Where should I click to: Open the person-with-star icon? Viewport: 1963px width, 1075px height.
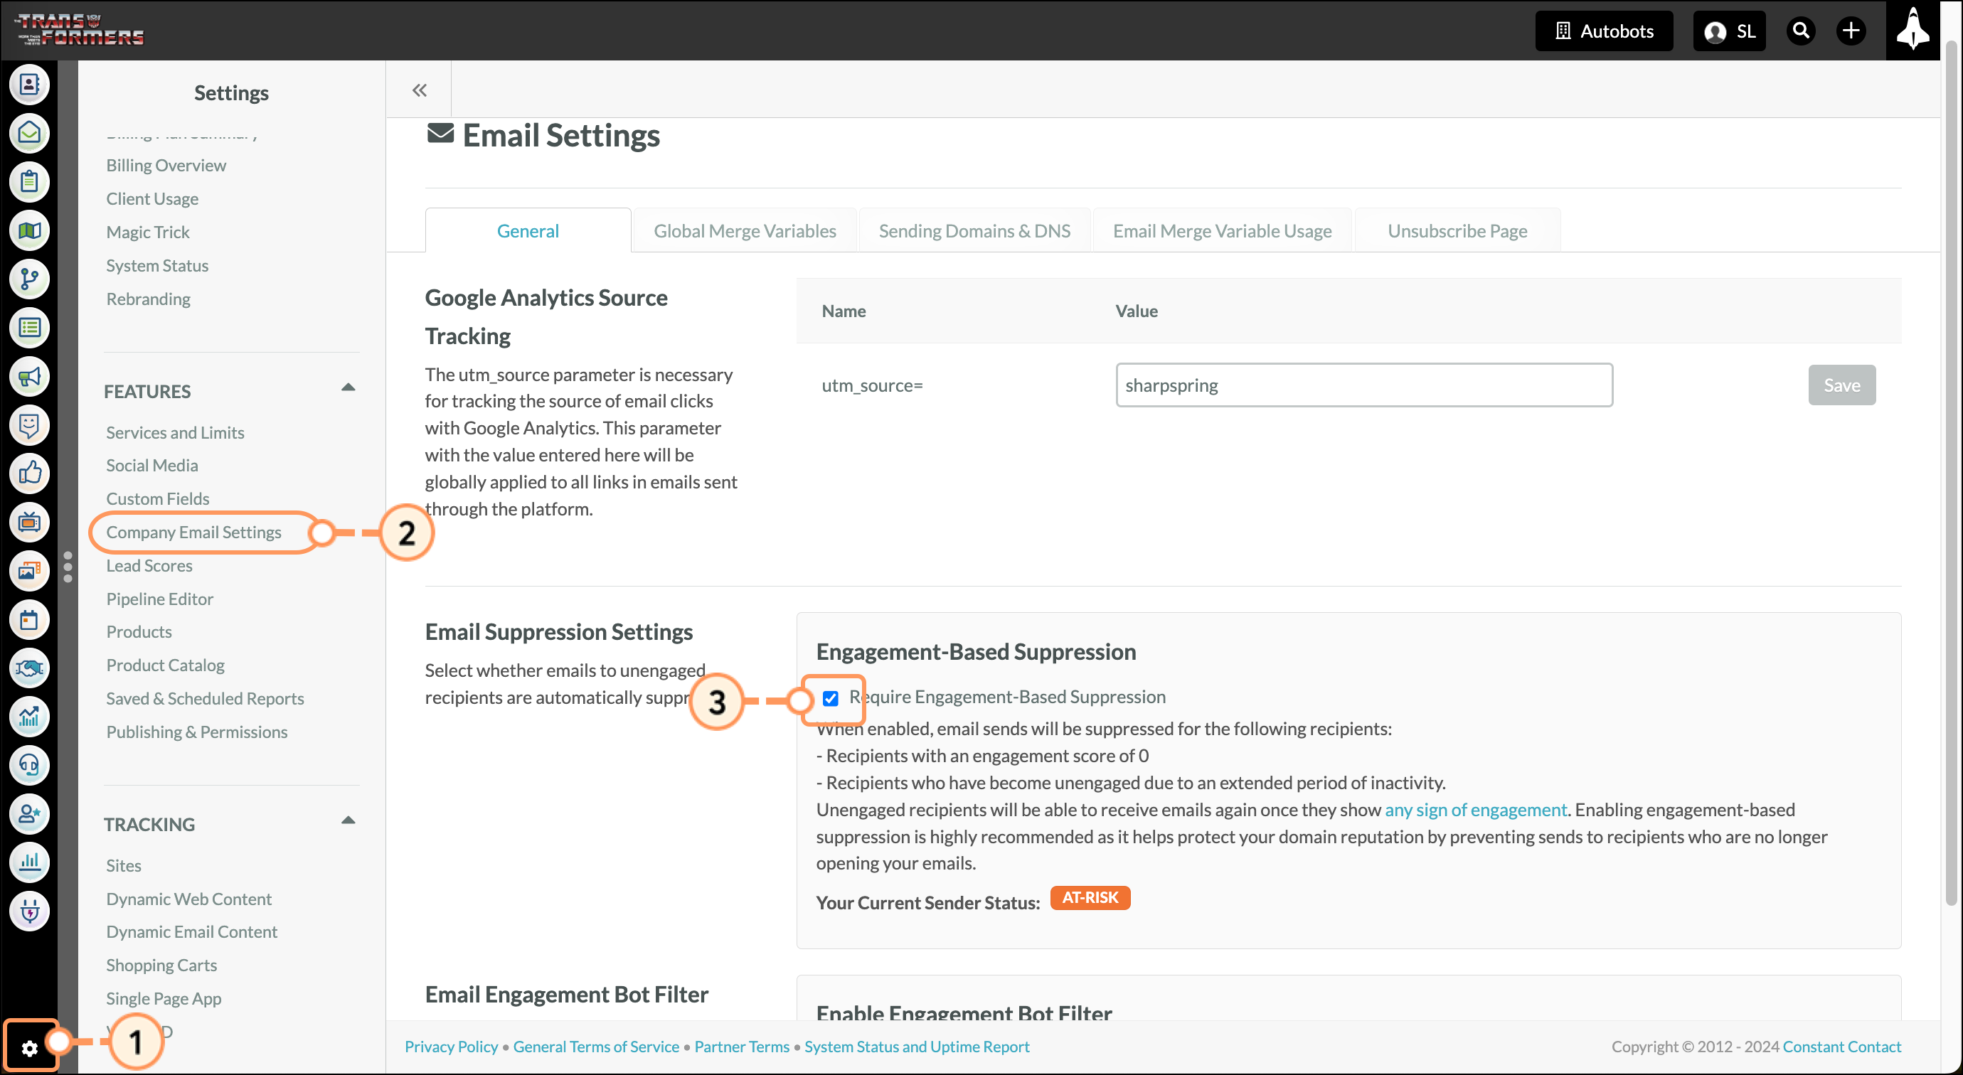29,813
